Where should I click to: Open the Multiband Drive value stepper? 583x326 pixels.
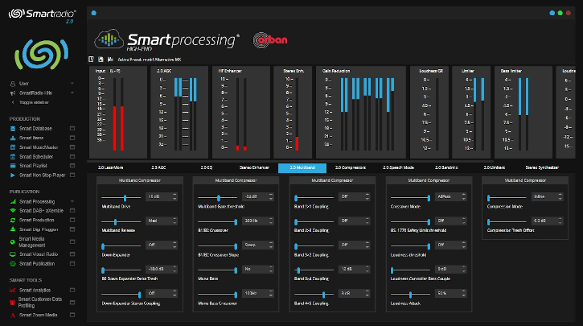pyautogui.click(x=174, y=196)
